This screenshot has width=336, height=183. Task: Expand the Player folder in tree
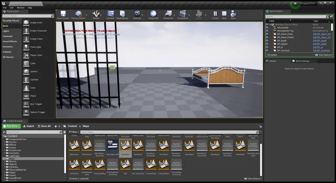coord(5,172)
